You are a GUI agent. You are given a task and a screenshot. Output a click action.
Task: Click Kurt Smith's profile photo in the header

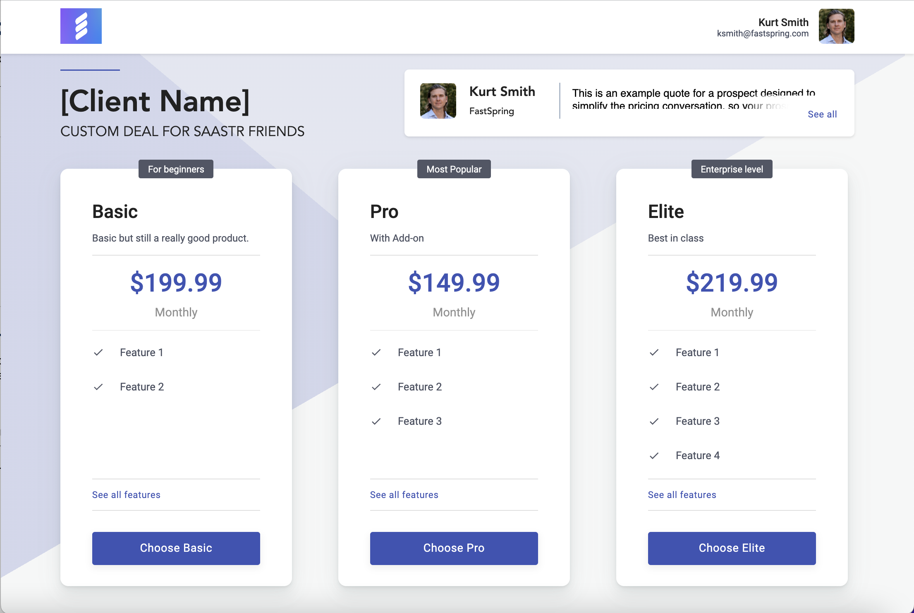pos(836,26)
